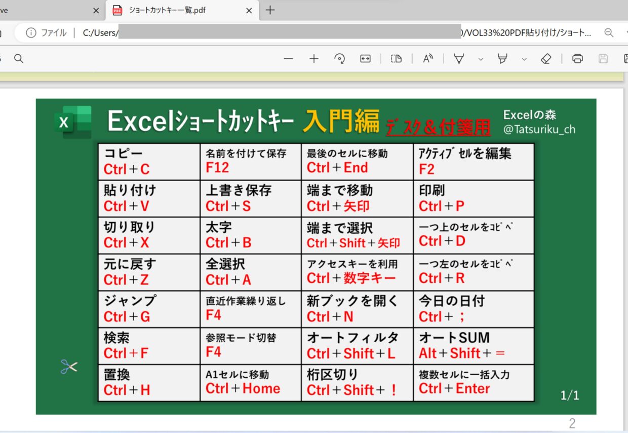Close the first browser tab

96,10
